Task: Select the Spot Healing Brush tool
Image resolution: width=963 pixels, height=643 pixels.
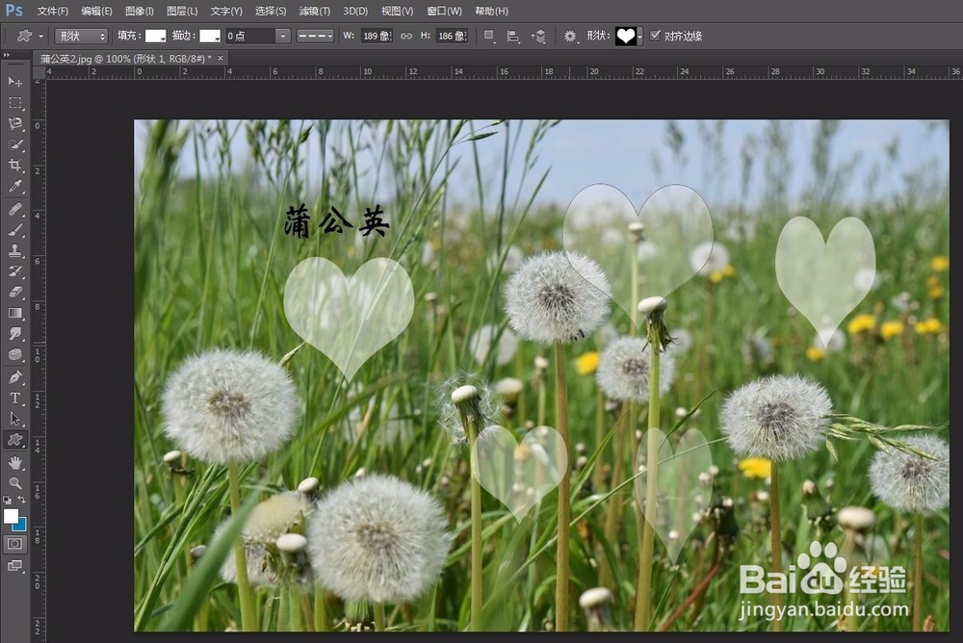Action: pos(14,210)
